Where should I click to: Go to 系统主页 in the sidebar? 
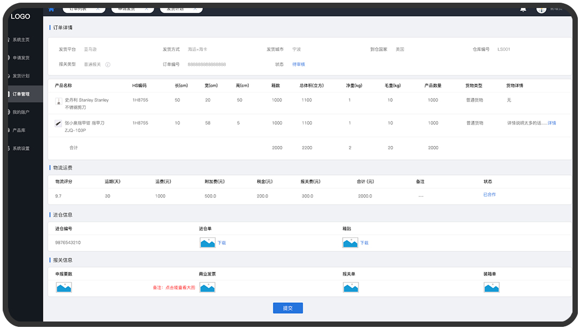(21, 40)
